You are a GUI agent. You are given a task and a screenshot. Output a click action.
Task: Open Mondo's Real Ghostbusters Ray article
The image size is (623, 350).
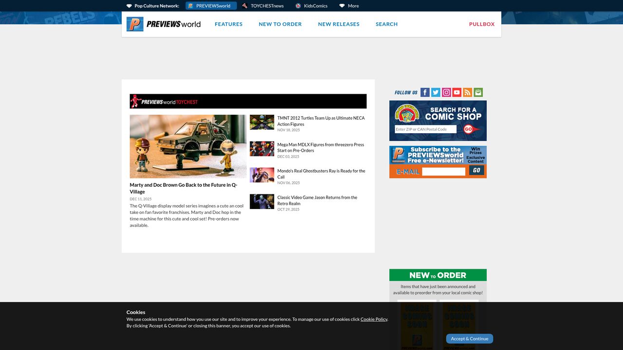[x=321, y=174]
